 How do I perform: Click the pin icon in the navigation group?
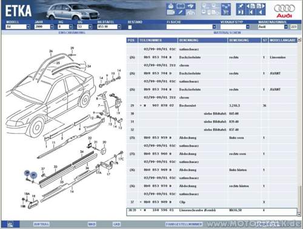(241, 6)
